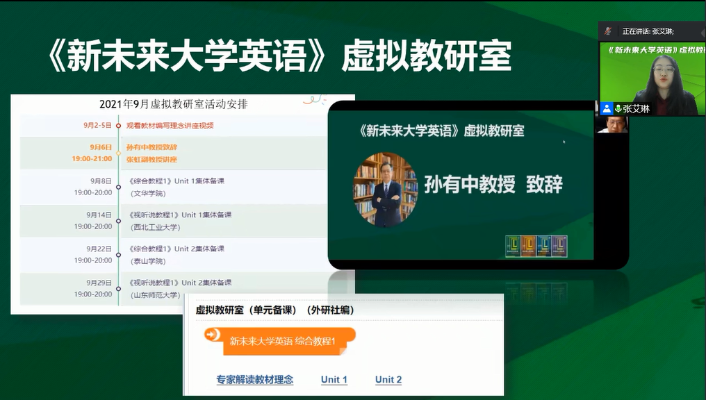
Task: Click the muted microphone icon beside 正在讲话
Action: pos(608,31)
